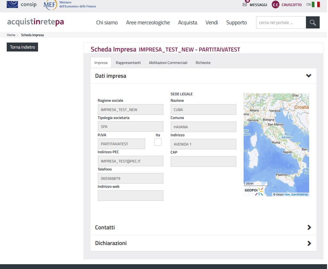328x269 pixels.
Task: Click the acquistinretepa site logo
Action: [35, 22]
